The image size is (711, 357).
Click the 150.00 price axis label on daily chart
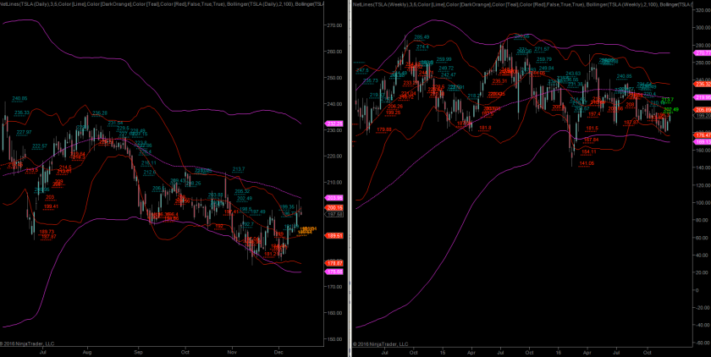334,339
